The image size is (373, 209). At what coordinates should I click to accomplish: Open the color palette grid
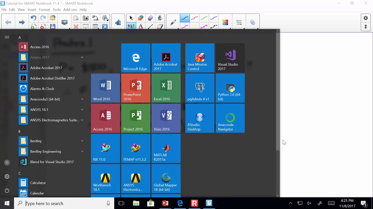(x=225, y=22)
